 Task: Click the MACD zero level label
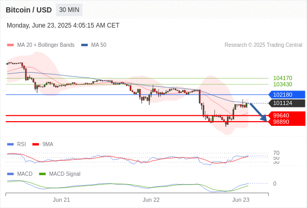tap(275, 184)
